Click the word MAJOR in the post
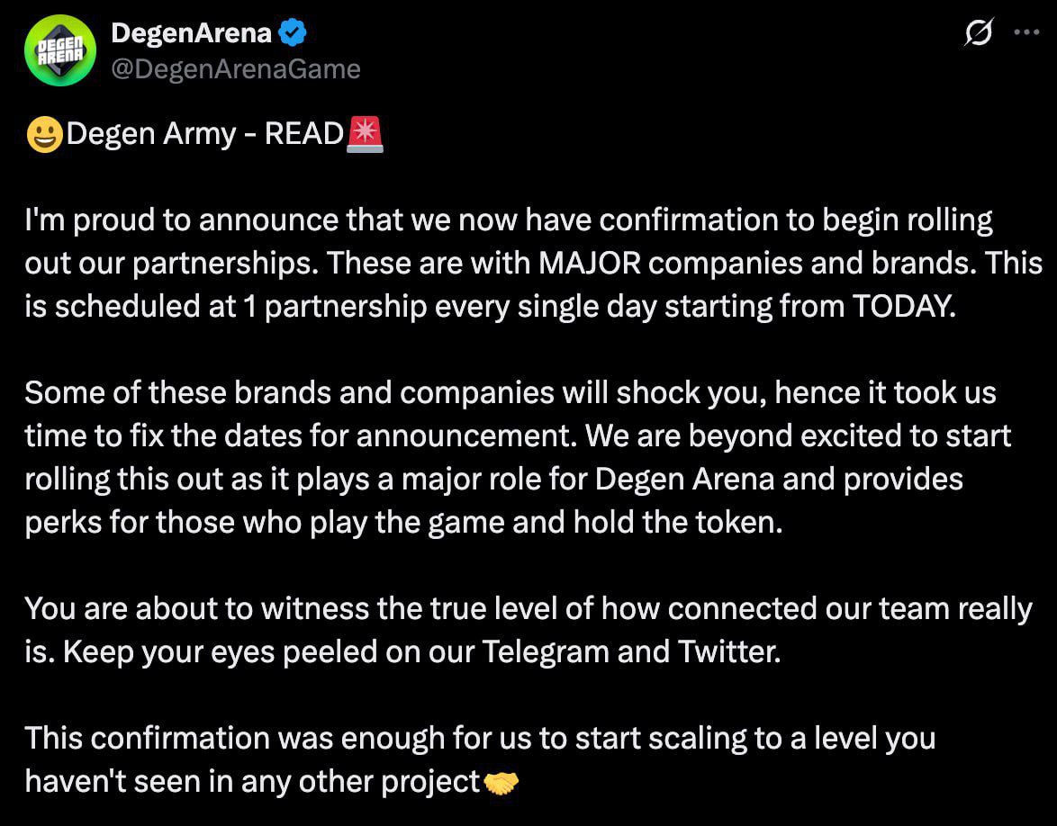Screen dimensions: 1057x826 point(590,264)
